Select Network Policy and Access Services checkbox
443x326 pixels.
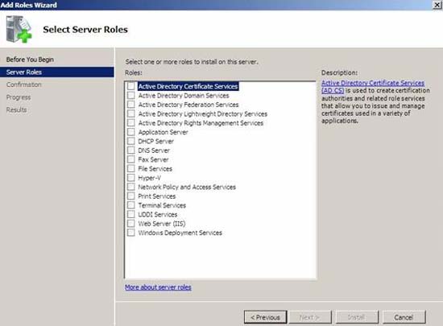pyautogui.click(x=130, y=187)
